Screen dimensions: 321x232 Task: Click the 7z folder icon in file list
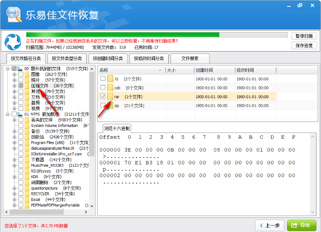(x=111, y=79)
